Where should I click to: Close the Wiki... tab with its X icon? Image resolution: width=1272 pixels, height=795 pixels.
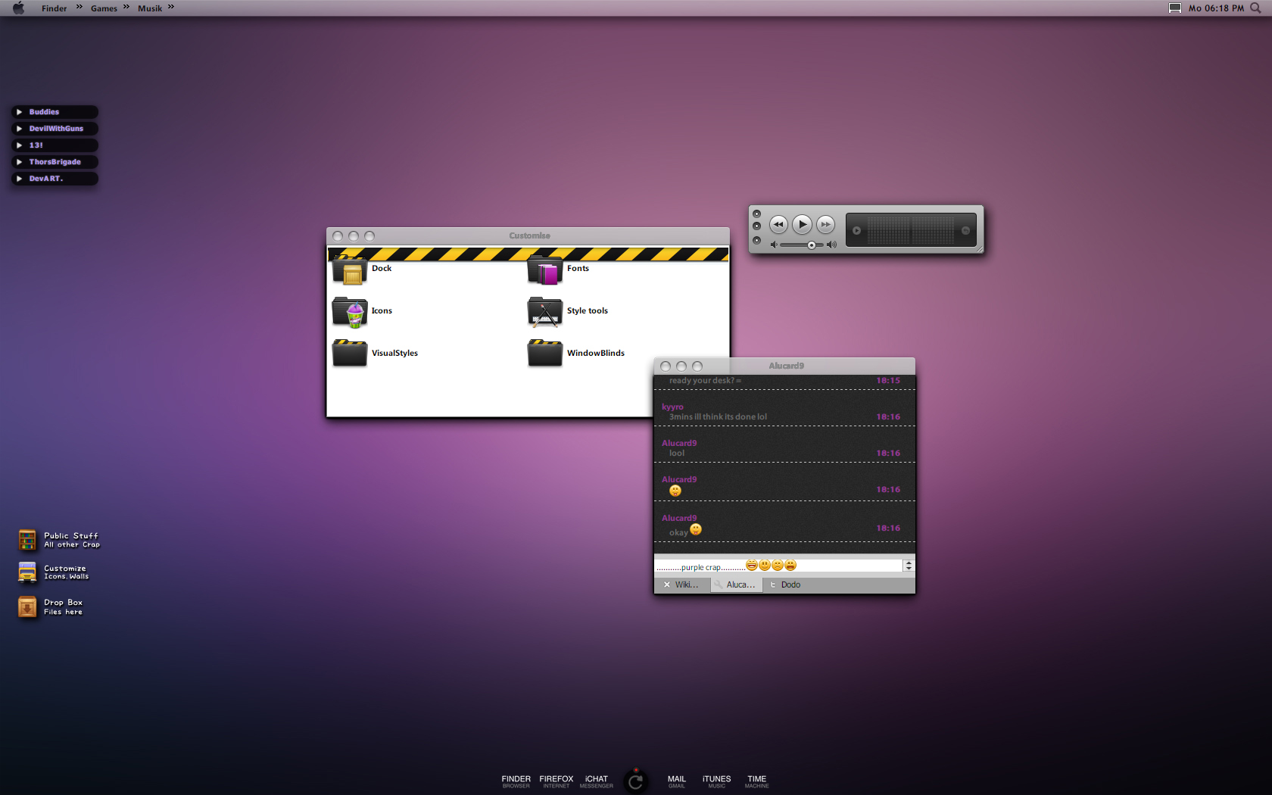(667, 585)
